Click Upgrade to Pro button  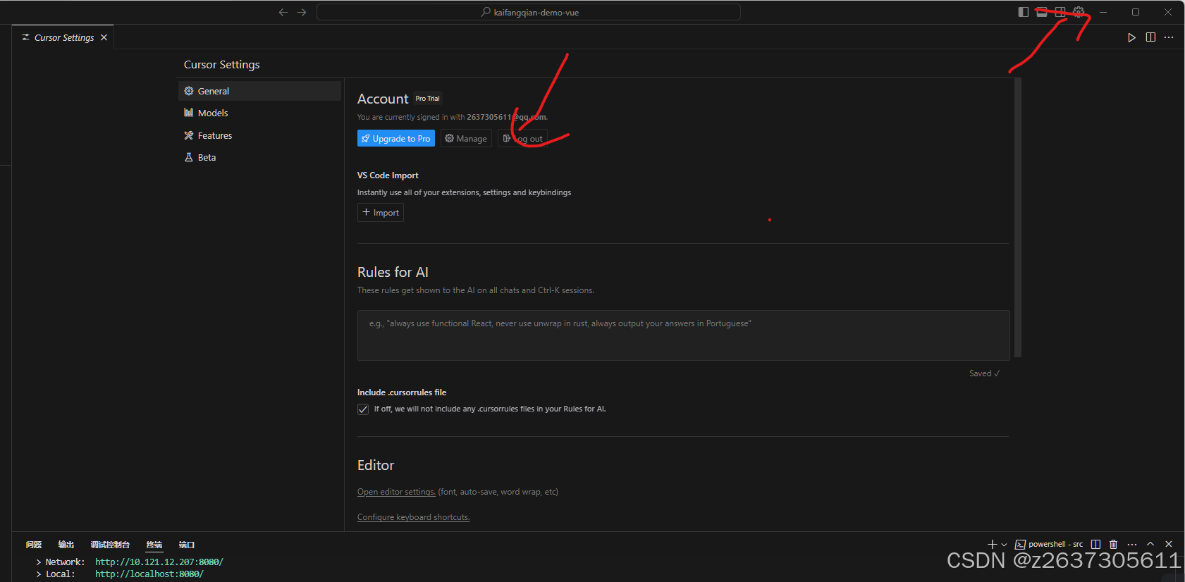click(x=396, y=139)
